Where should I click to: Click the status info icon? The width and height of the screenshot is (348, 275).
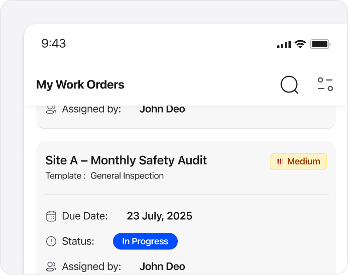pos(51,241)
